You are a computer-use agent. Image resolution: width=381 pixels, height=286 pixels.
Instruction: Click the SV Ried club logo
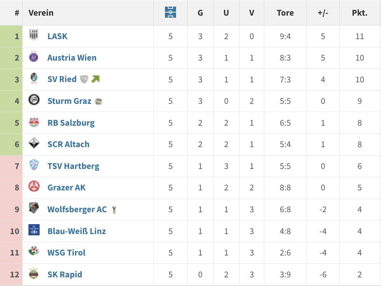[34, 79]
